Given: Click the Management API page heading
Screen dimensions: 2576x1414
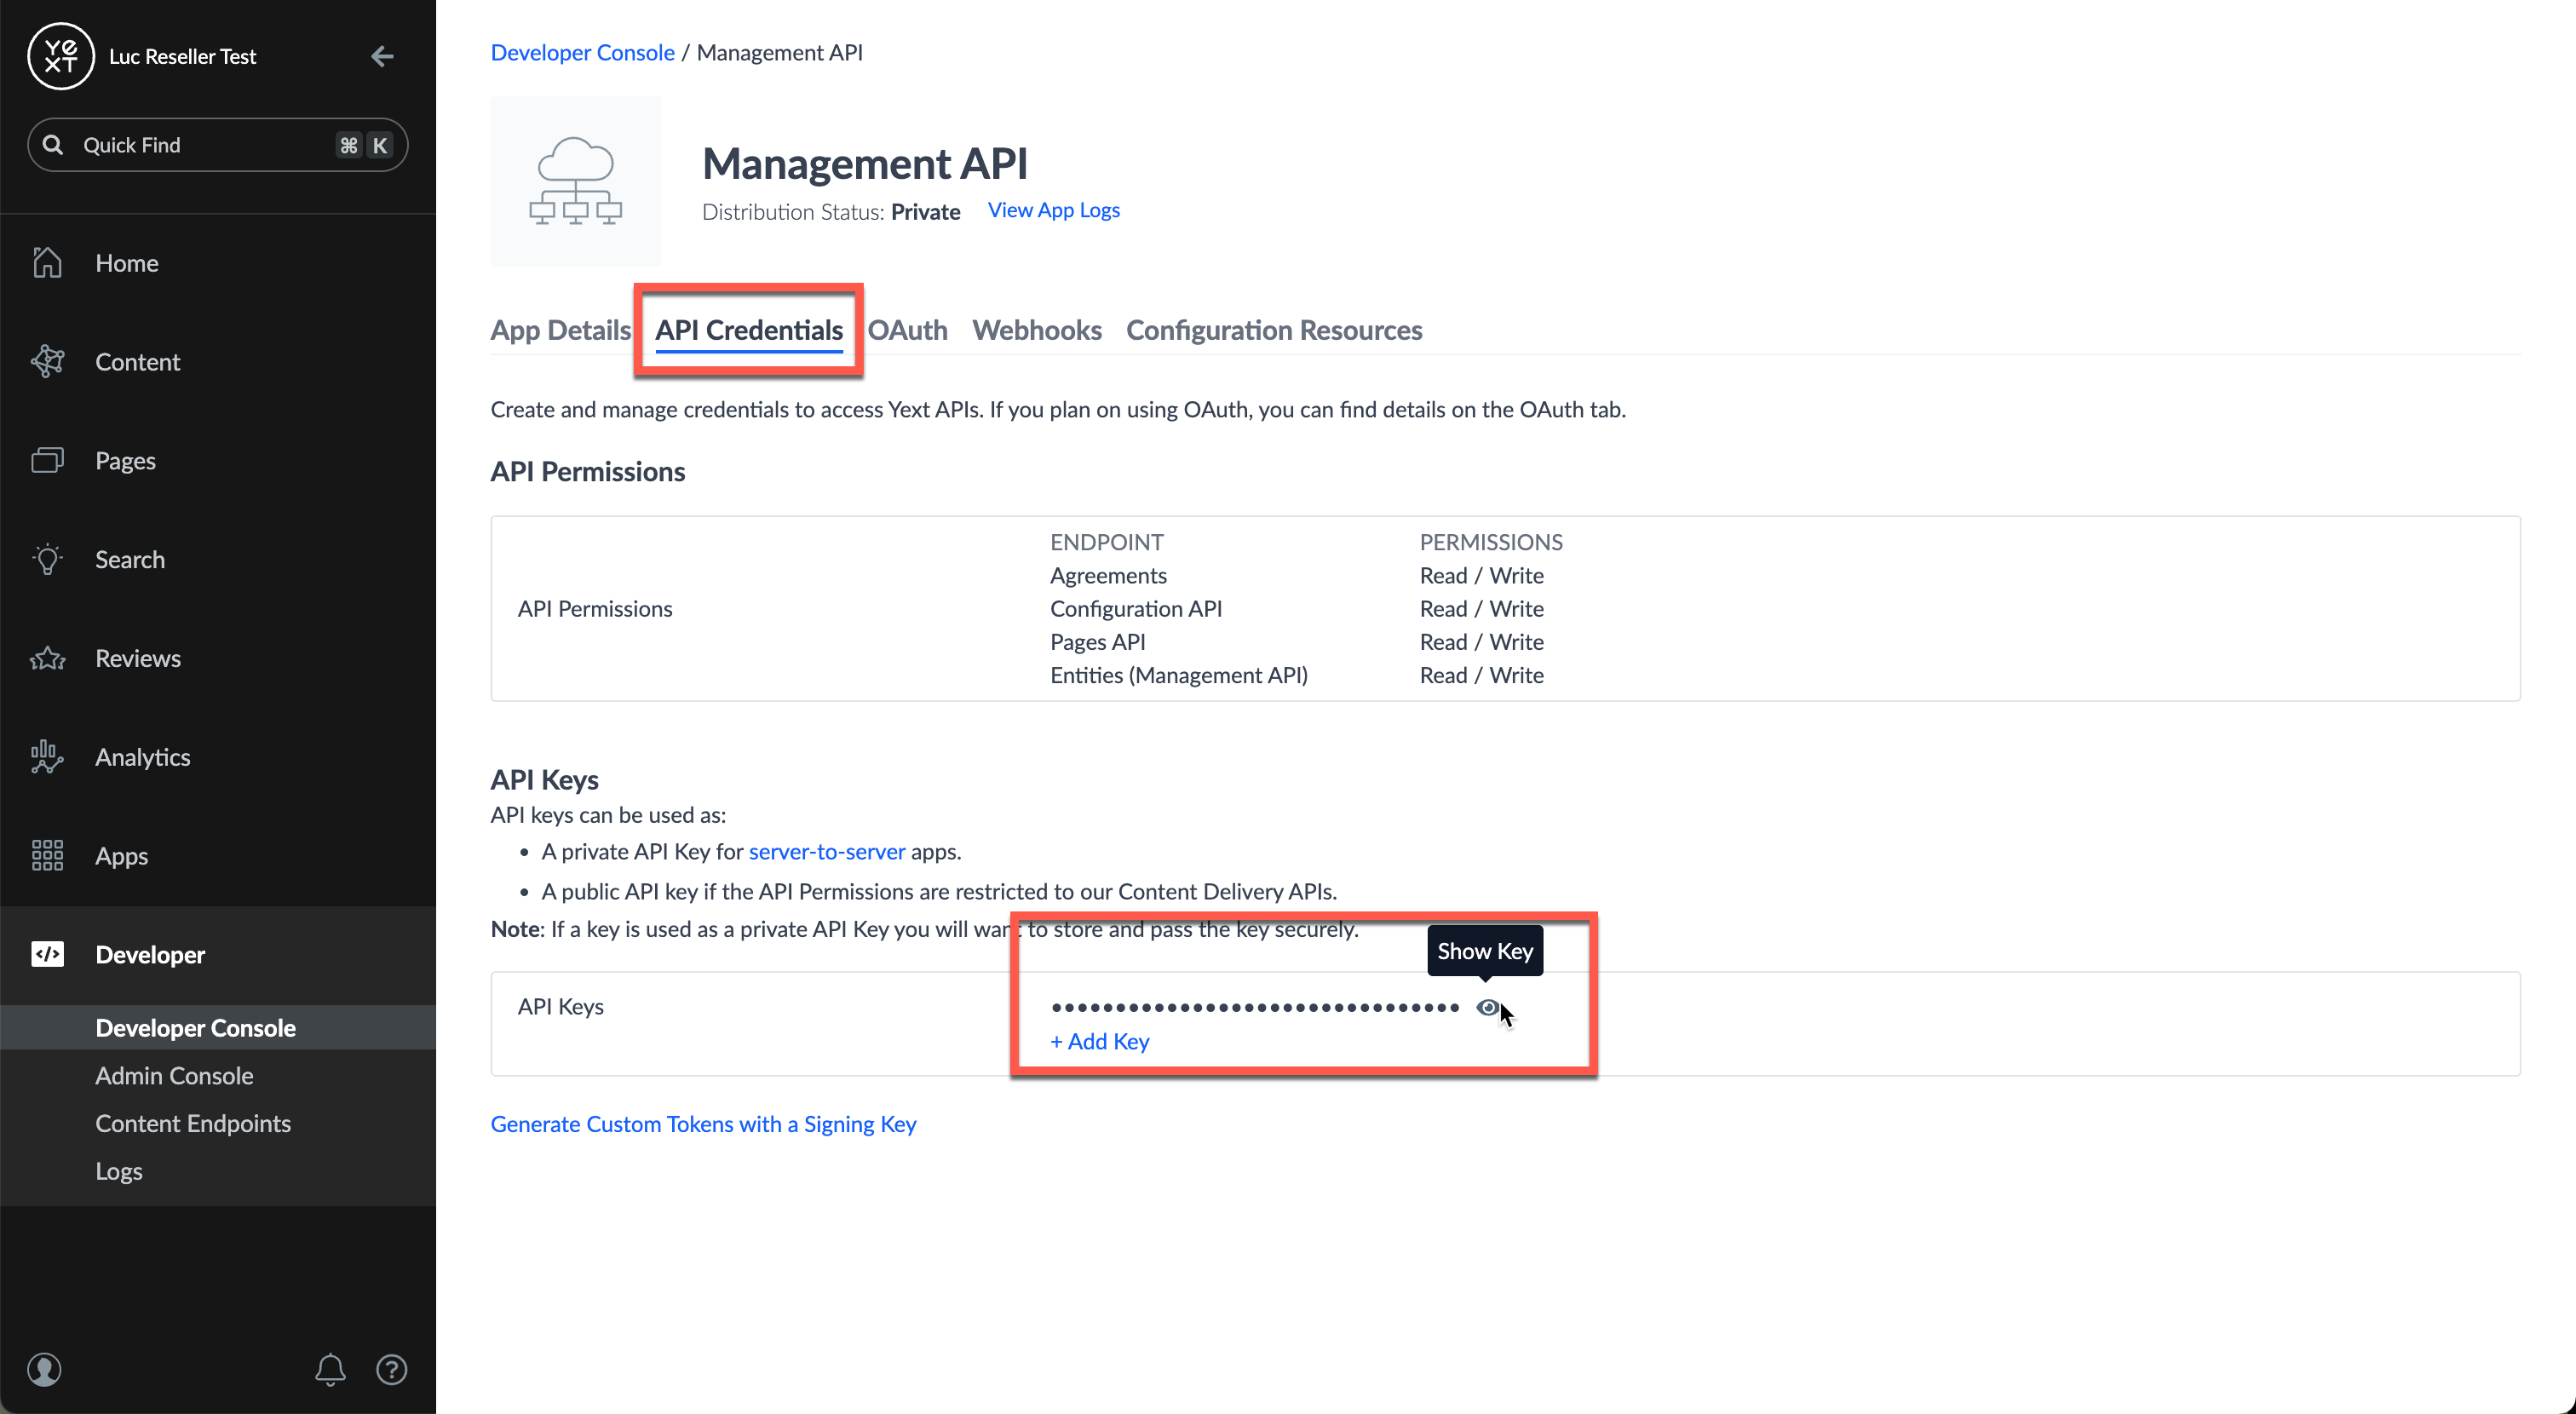Looking at the screenshot, I should 864,163.
